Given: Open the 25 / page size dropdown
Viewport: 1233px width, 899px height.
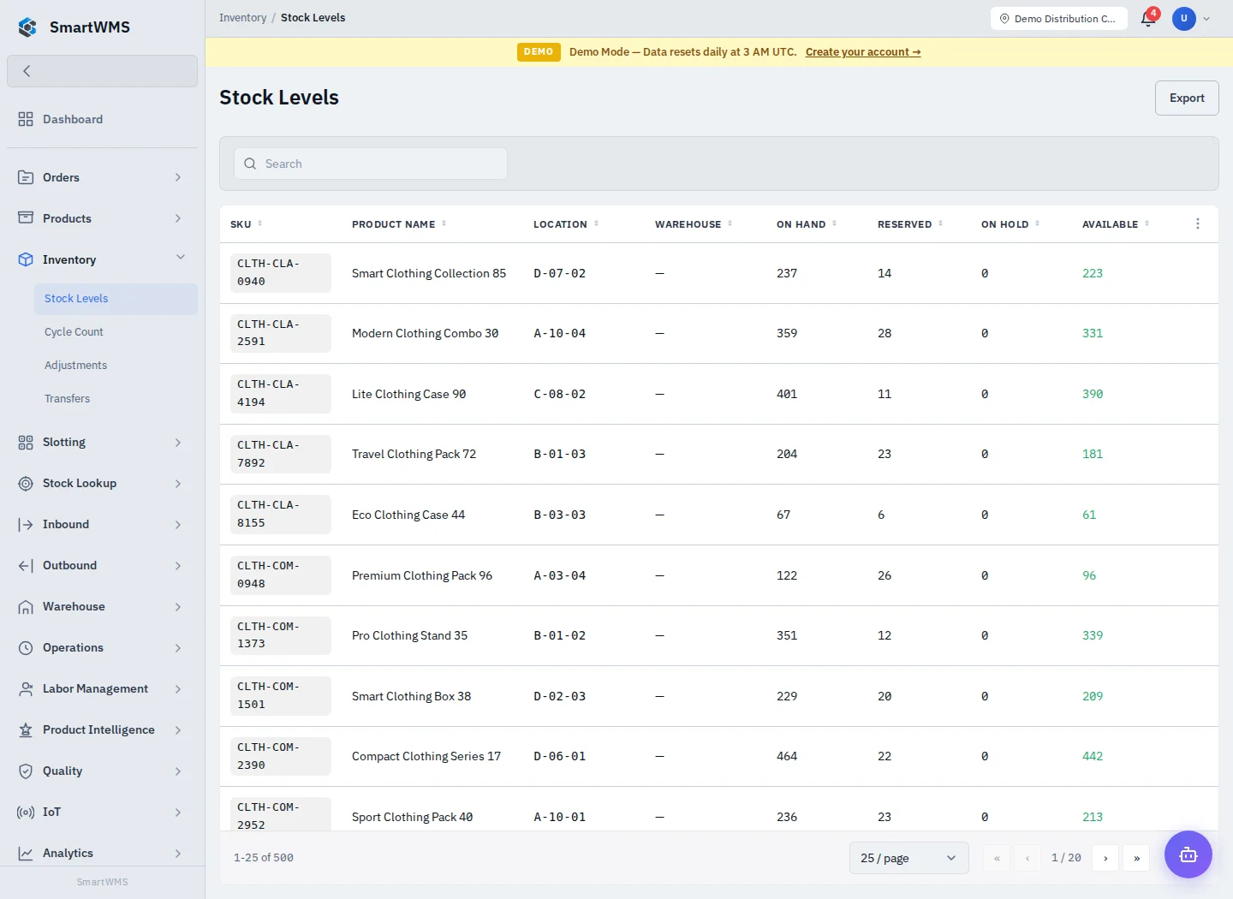Looking at the screenshot, I should pyautogui.click(x=908, y=858).
